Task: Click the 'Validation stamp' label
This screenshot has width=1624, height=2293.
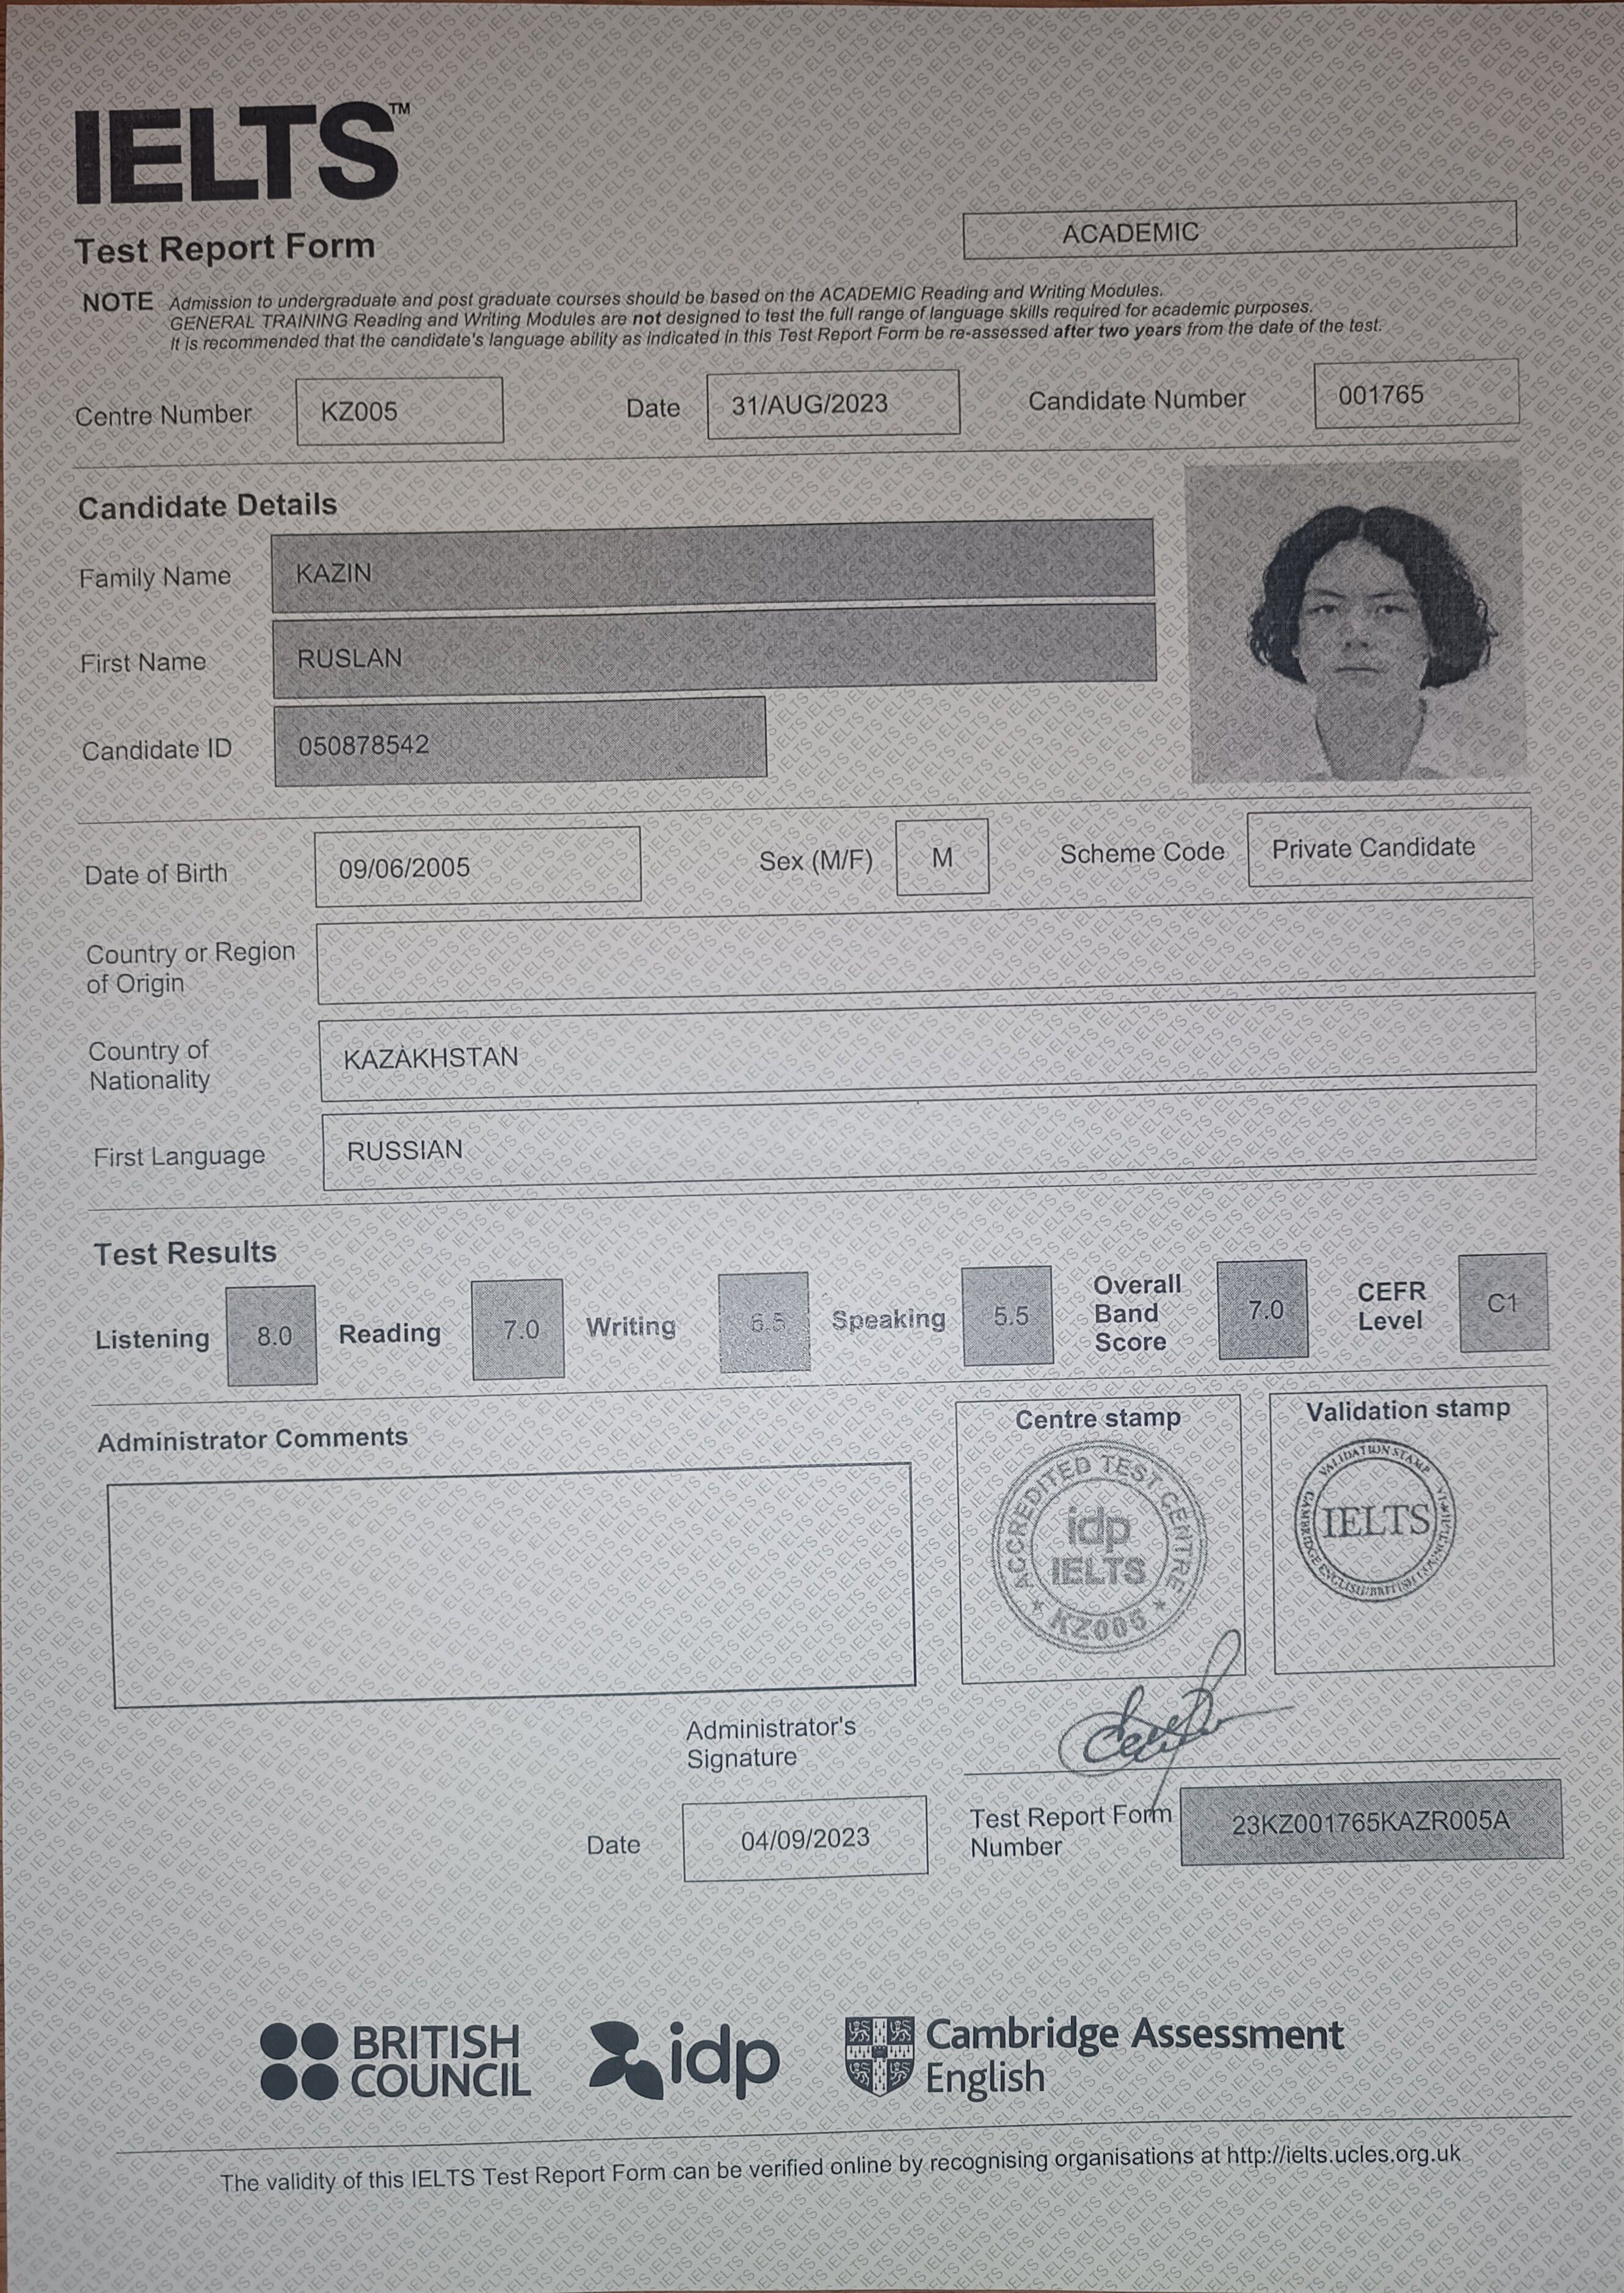Action: click(1408, 1410)
